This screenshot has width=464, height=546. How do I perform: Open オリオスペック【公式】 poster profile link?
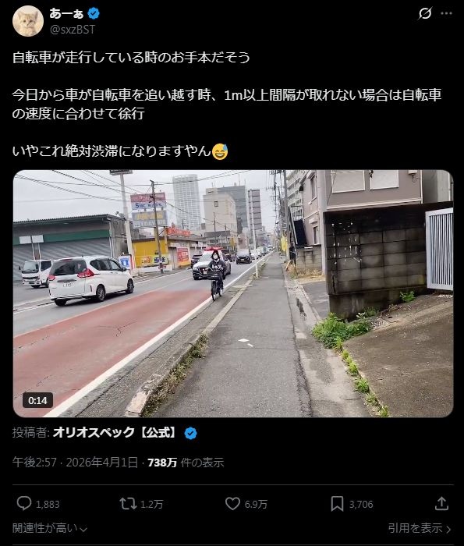(115, 432)
